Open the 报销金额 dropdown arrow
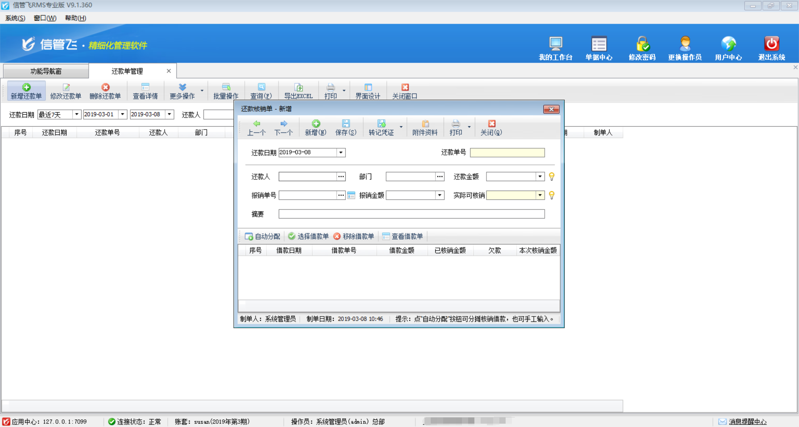 (x=439, y=195)
